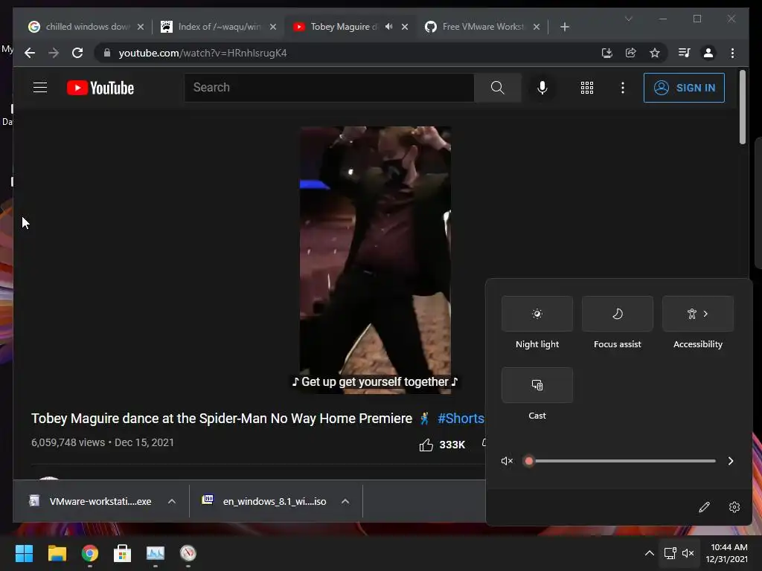Open the tab search dropdown in Chrome
762x571 pixels.
point(628,19)
